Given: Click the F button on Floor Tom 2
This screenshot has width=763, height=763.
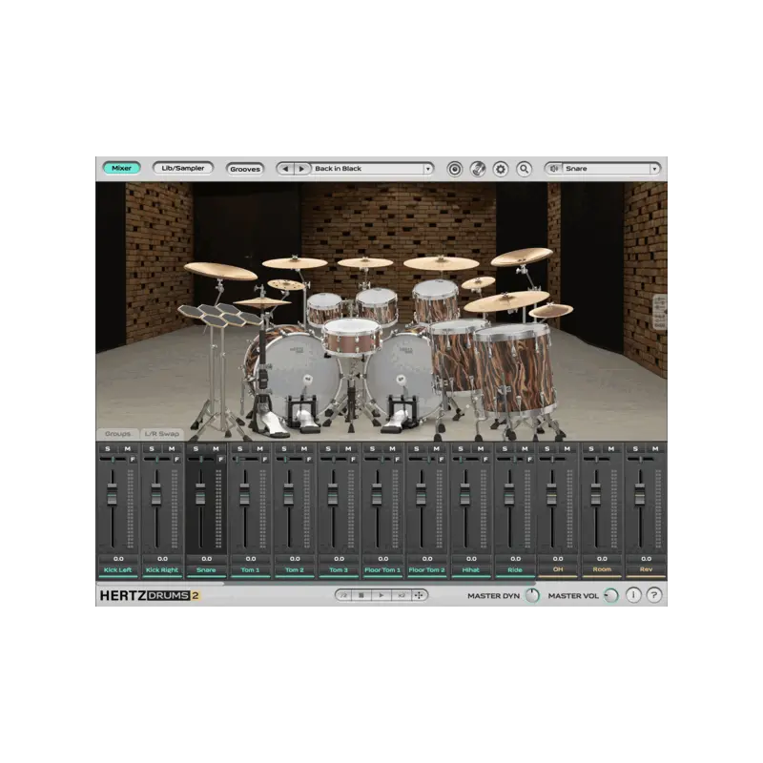Looking at the screenshot, I should (x=442, y=460).
